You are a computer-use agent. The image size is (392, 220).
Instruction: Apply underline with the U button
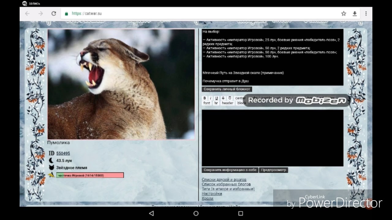[217, 98]
